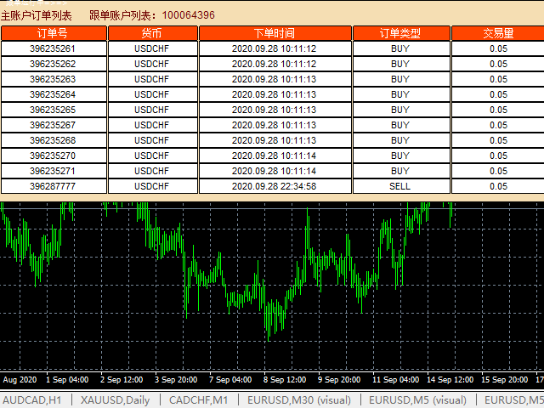Select order number 396235264

coord(53,94)
